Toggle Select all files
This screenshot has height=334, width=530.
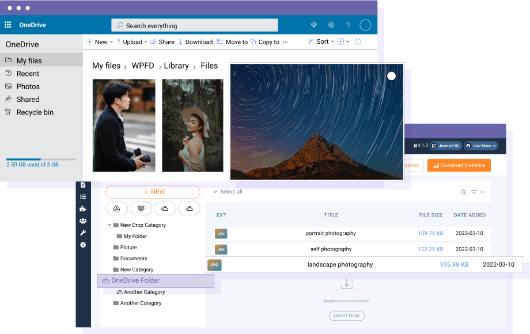tap(228, 192)
